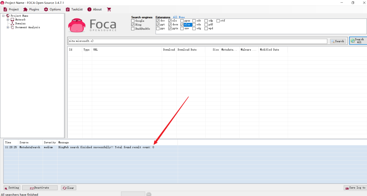Click the Domains hierarchy icon in tree
This screenshot has height=196, width=367.
13,24
